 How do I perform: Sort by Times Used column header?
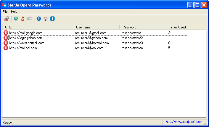click(177, 27)
